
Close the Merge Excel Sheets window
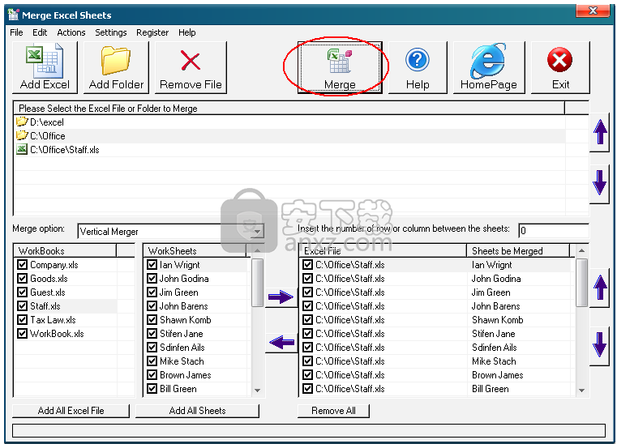pyautogui.click(x=593, y=11)
